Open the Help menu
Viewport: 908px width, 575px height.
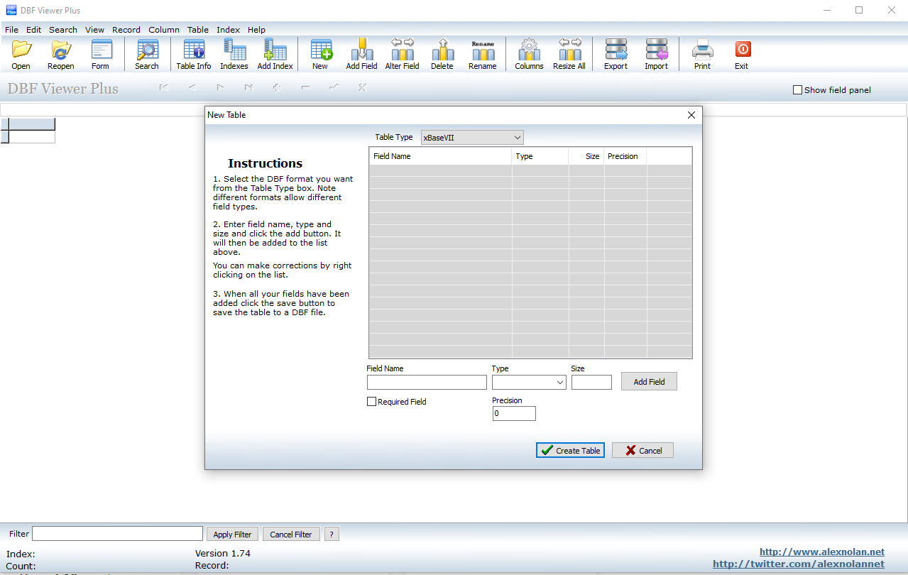(x=256, y=30)
